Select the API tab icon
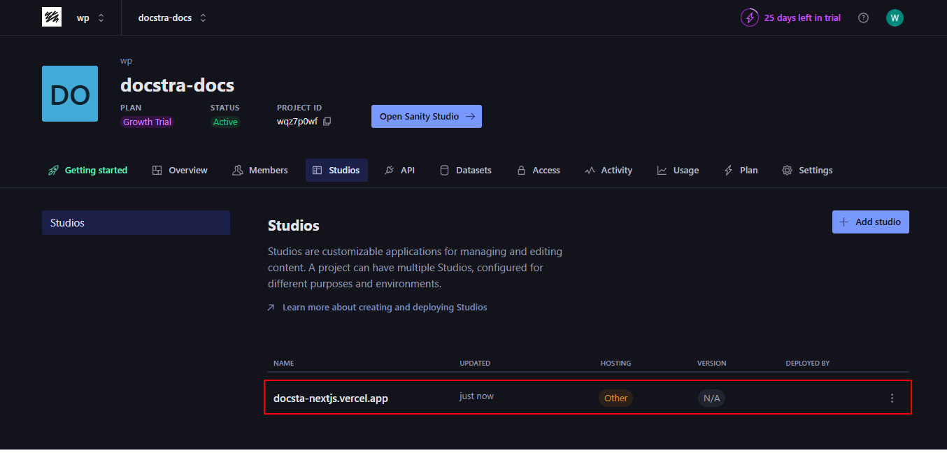Image resolution: width=947 pixels, height=453 pixels. point(389,170)
